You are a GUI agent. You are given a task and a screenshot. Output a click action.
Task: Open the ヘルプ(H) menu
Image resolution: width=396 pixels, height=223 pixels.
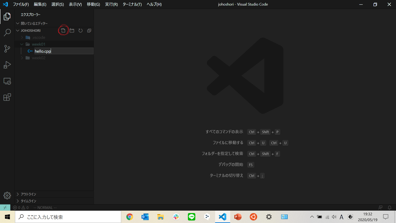tap(154, 4)
